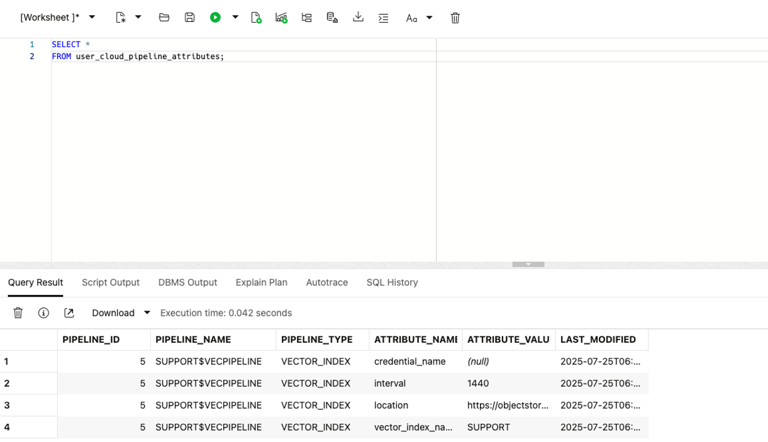768x442 pixels.
Task: Sort by the PIPELINE_NAME column header
Action: click(213, 340)
